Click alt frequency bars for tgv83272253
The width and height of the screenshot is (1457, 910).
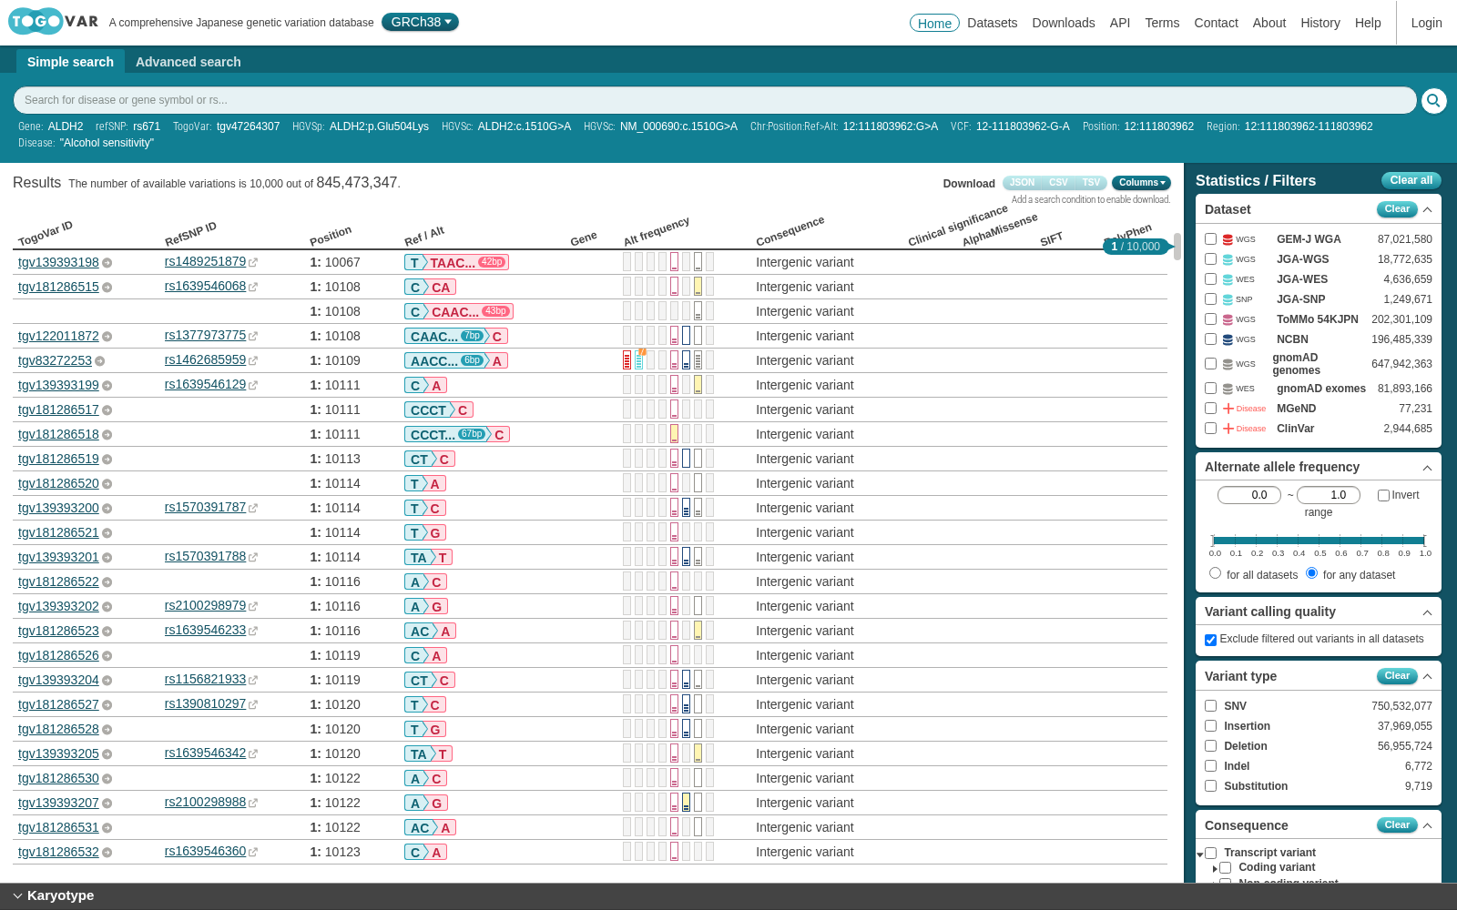(x=668, y=360)
